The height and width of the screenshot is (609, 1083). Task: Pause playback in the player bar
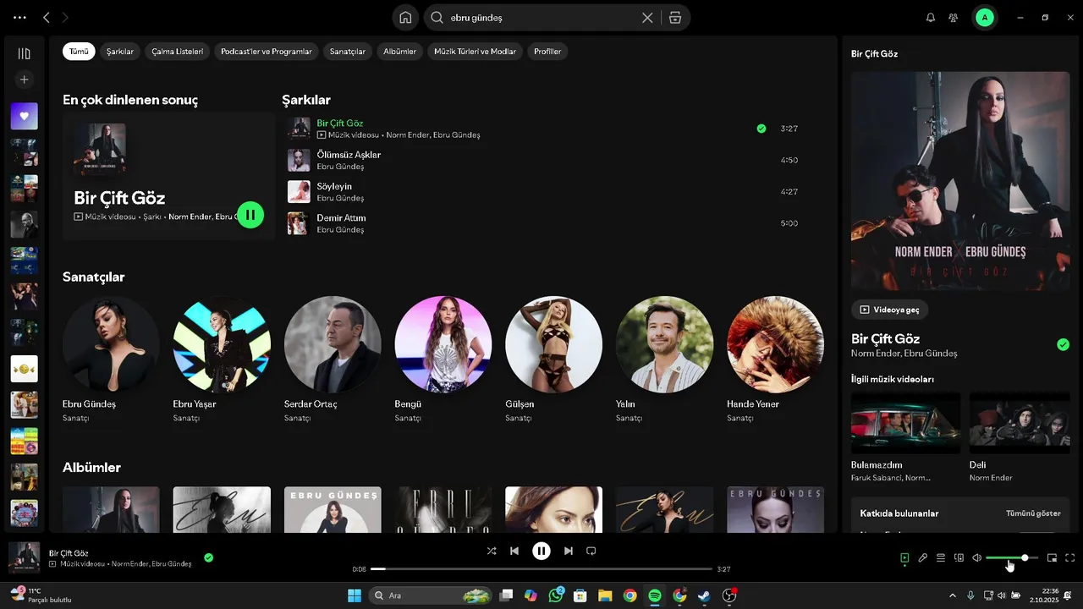click(x=541, y=551)
